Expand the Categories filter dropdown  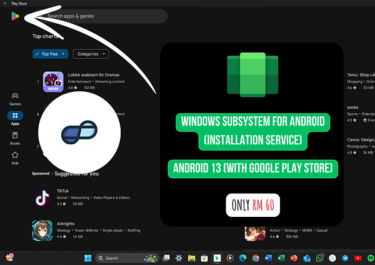(91, 54)
